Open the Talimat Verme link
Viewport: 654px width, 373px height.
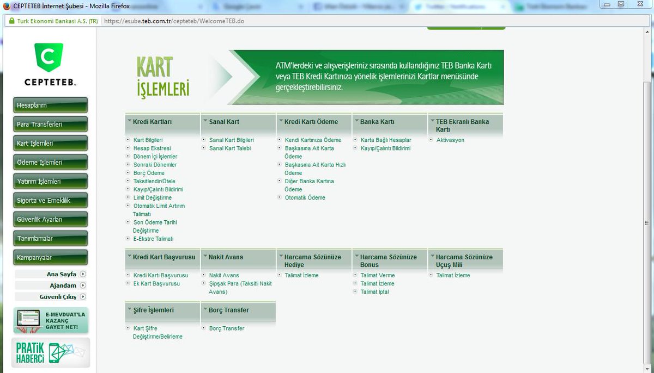pos(377,275)
